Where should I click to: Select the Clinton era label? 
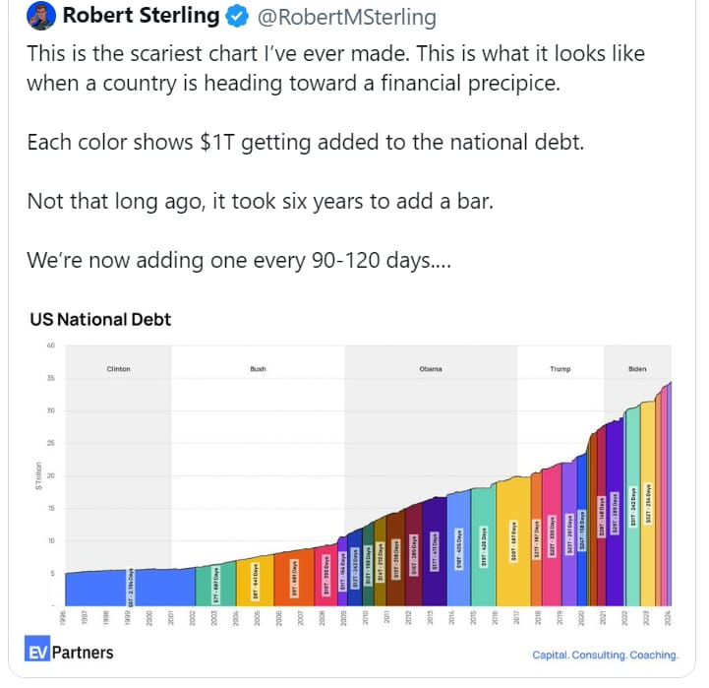(x=118, y=369)
